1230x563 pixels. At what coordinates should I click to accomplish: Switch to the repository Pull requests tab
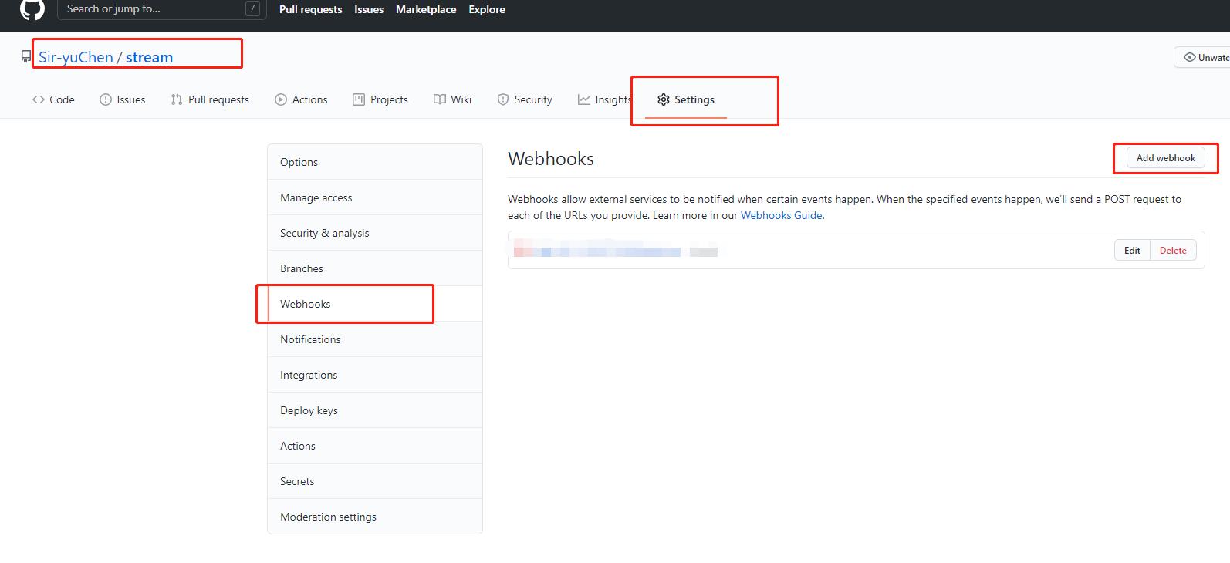coord(210,99)
